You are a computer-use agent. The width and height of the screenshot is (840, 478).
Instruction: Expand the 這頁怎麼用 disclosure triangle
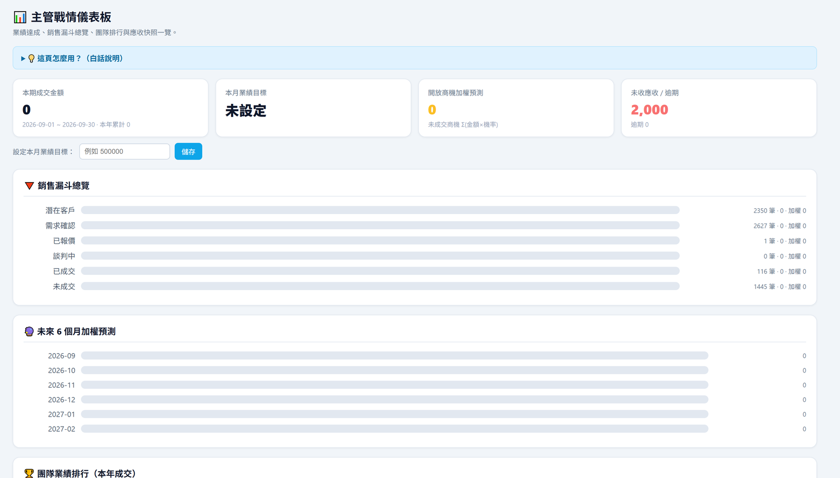pos(23,58)
